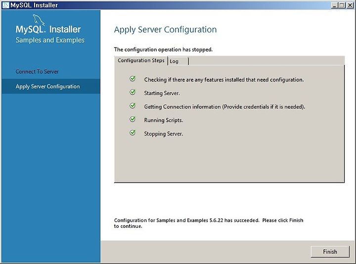
Task: Minimize the MySQL Installer window
Action: click(x=334, y=5)
